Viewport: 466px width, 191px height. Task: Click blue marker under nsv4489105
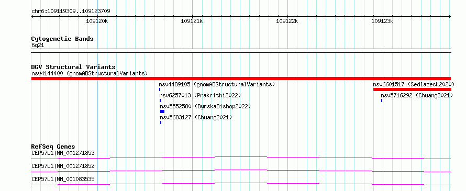(x=160, y=89)
